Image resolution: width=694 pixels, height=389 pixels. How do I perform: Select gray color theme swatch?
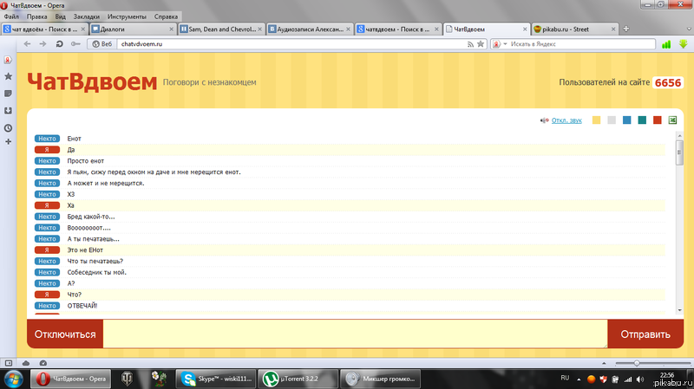pyautogui.click(x=612, y=120)
